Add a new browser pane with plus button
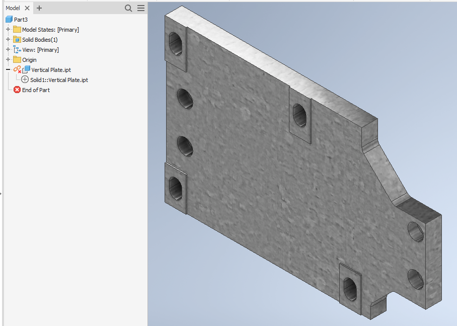The image size is (457, 326). tap(39, 8)
